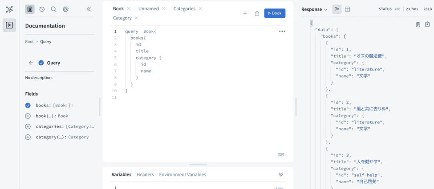The width and height of the screenshot is (434, 189).
Task: Click the share document icon
Action: (257, 13)
